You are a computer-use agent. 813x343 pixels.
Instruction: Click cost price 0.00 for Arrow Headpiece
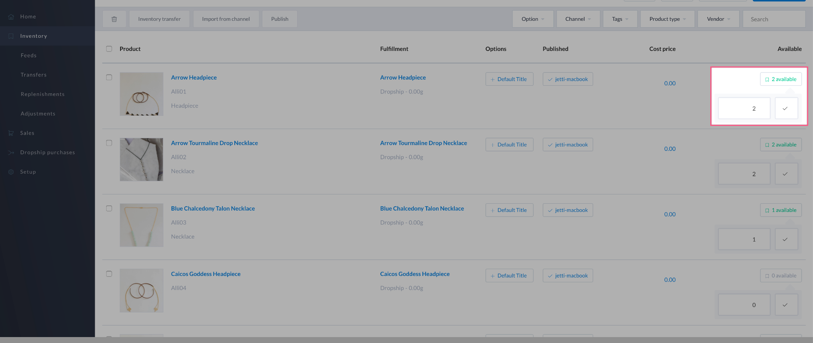pyautogui.click(x=670, y=83)
